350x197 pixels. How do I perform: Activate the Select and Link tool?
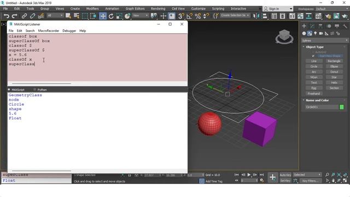[24, 16]
